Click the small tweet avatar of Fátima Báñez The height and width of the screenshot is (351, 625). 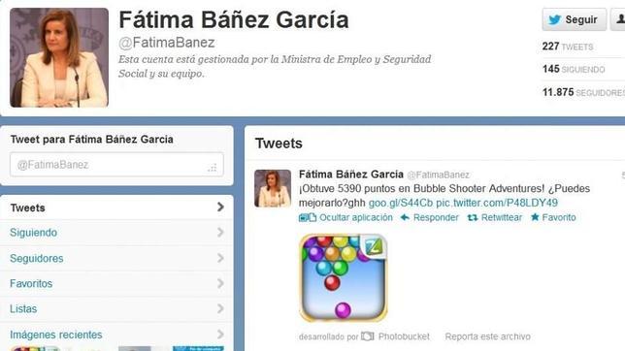(x=273, y=188)
